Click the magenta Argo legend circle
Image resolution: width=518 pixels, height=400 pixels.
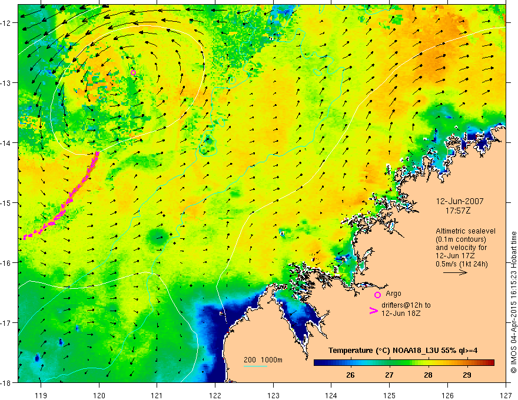click(377, 295)
